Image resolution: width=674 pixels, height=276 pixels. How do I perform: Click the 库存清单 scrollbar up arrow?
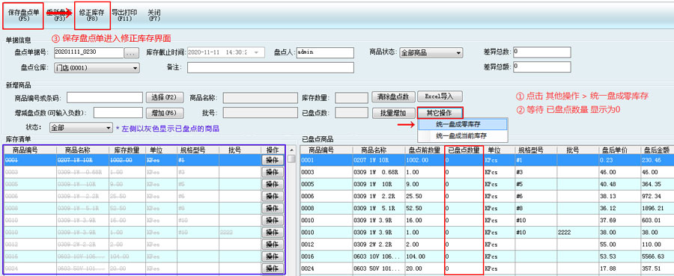291,150
